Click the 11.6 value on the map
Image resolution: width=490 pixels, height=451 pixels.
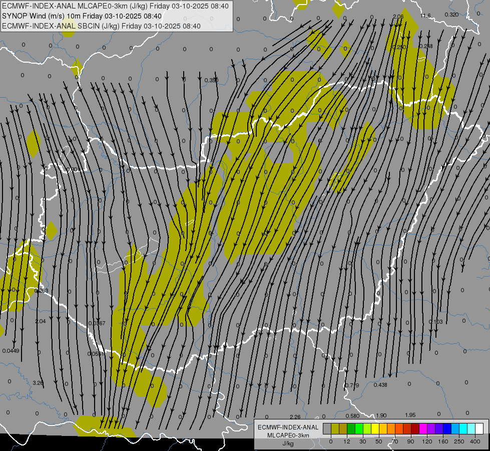pos(425,16)
